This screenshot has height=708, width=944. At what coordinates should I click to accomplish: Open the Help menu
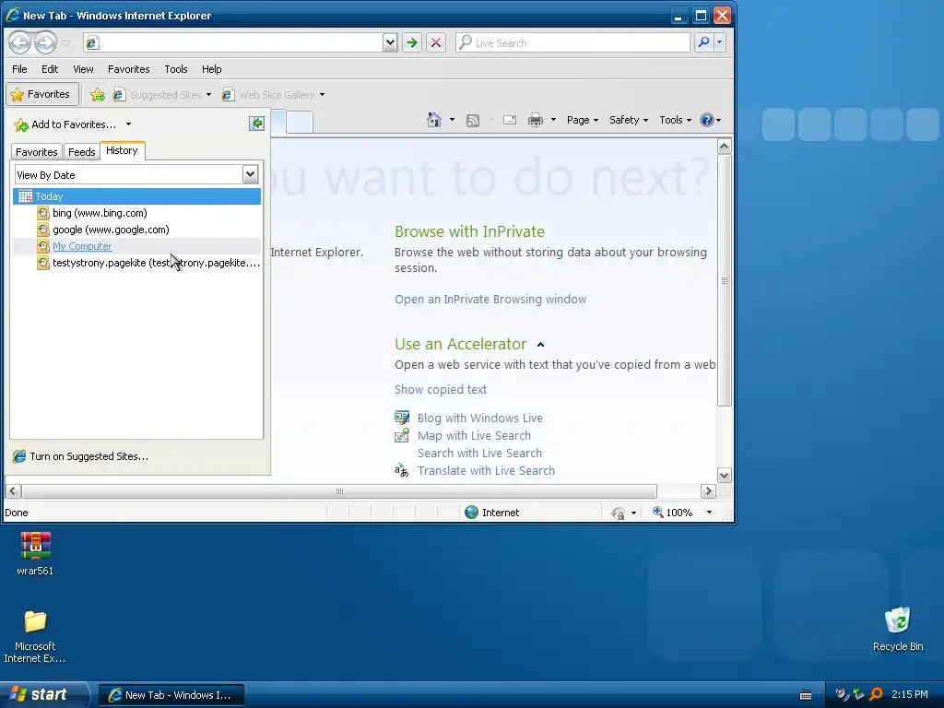point(211,69)
